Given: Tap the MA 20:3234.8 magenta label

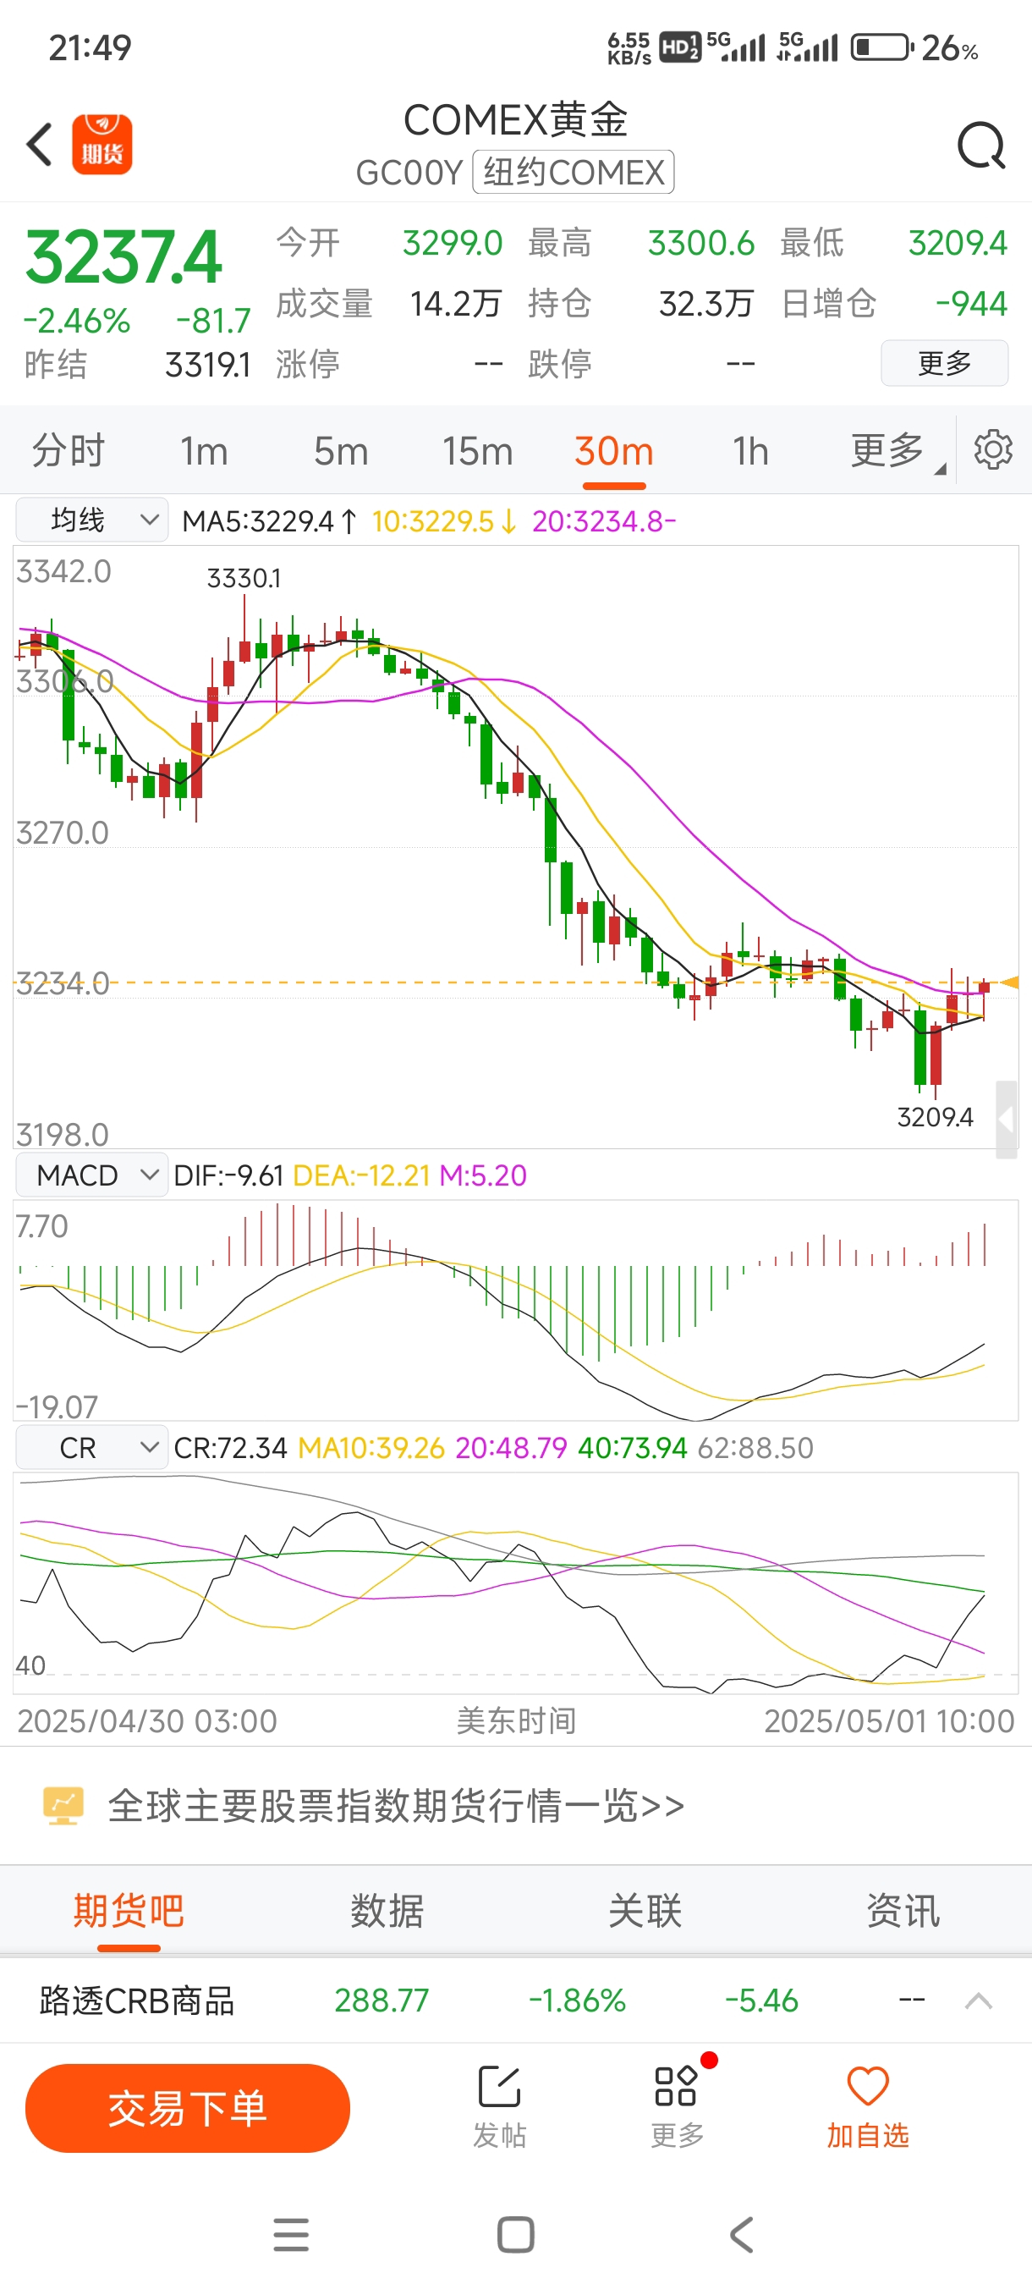Looking at the screenshot, I should click(604, 521).
